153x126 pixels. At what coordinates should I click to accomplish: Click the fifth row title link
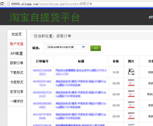(x=81, y=116)
